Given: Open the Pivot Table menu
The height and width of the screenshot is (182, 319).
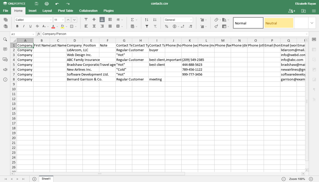Looking at the screenshot, I should [x=65, y=11].
